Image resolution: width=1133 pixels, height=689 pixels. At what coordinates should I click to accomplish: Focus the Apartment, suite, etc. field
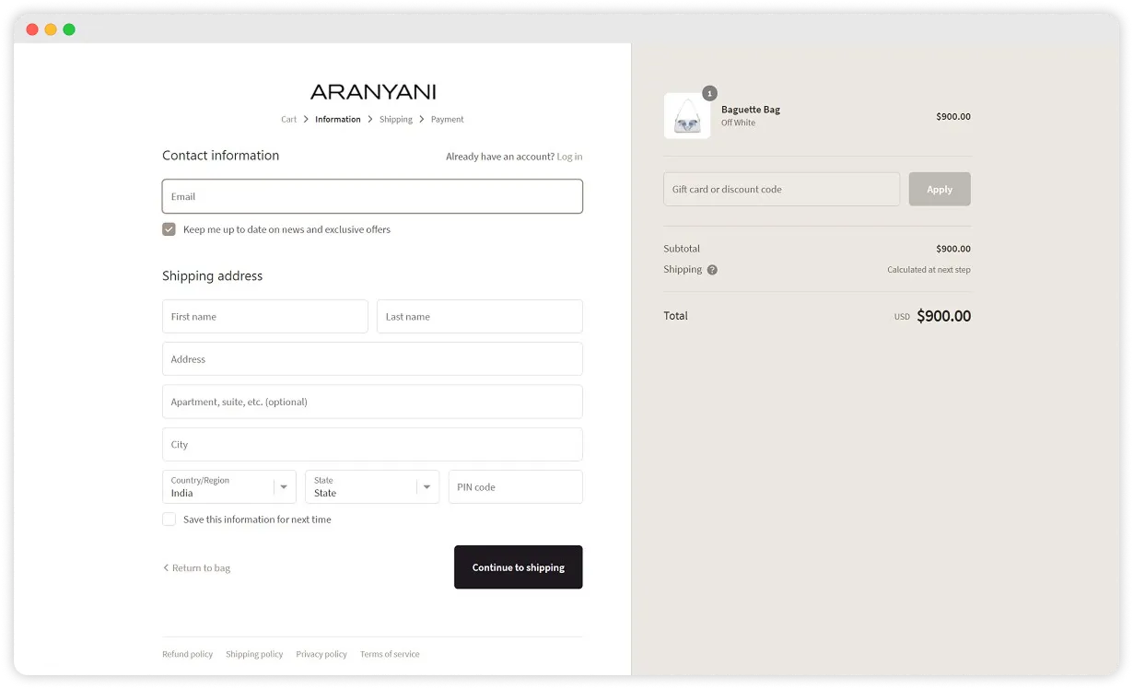[372, 402]
